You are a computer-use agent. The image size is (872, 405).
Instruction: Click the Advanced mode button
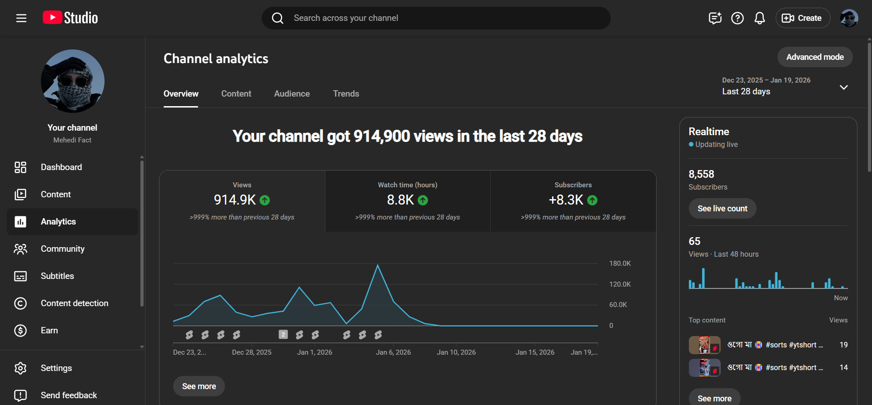[815, 57]
